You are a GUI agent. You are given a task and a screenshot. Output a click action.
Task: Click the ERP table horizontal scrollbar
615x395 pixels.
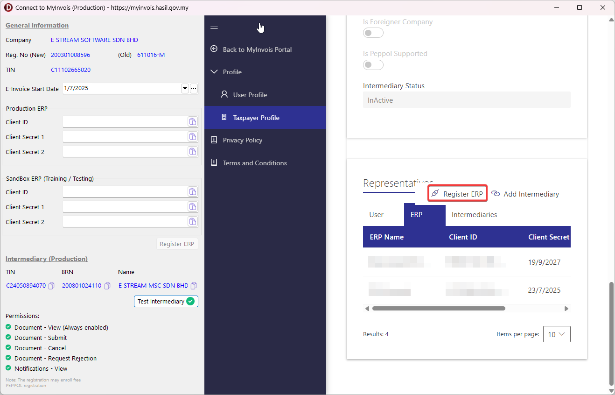pyautogui.click(x=439, y=309)
